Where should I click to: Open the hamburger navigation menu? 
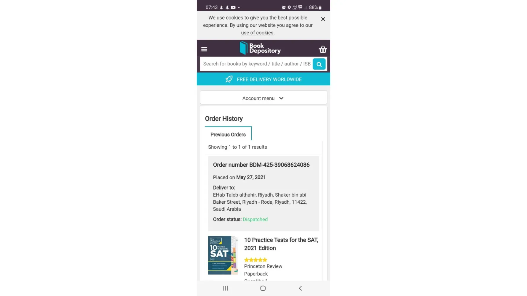[x=204, y=49]
